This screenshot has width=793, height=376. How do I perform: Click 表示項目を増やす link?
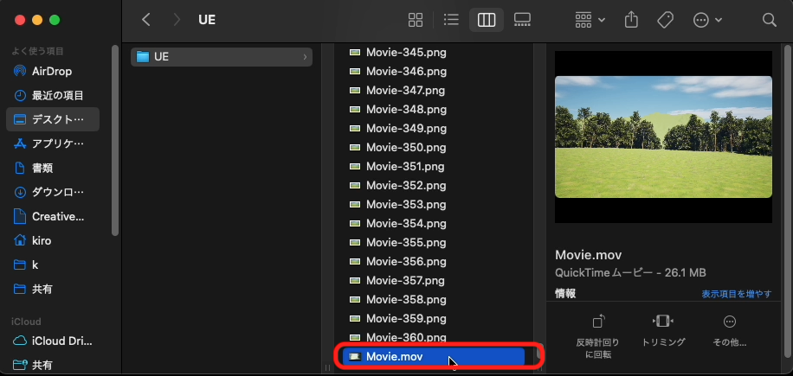[x=737, y=294]
